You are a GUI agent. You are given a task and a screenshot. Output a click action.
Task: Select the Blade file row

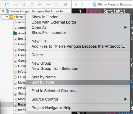13,110
